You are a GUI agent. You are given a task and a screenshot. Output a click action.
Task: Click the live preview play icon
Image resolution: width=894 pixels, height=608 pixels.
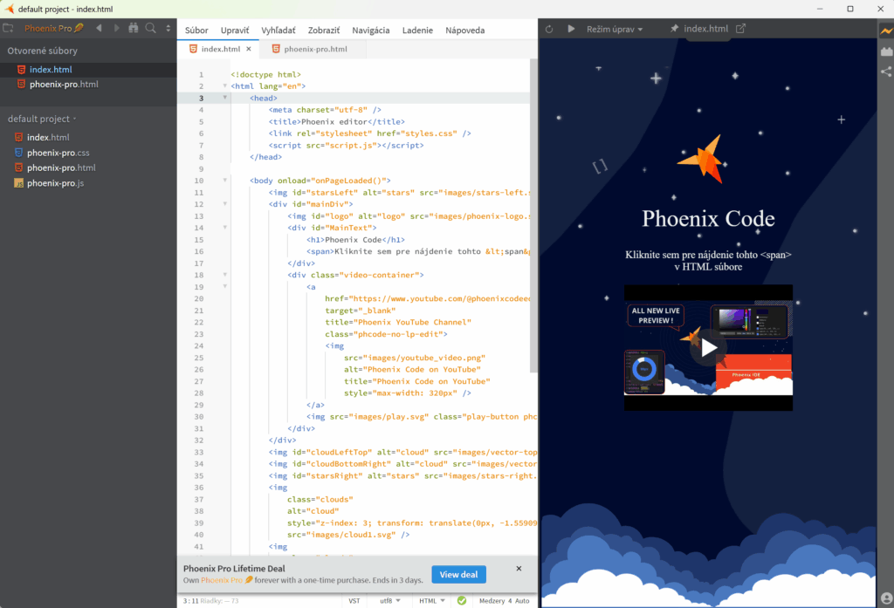[571, 29]
